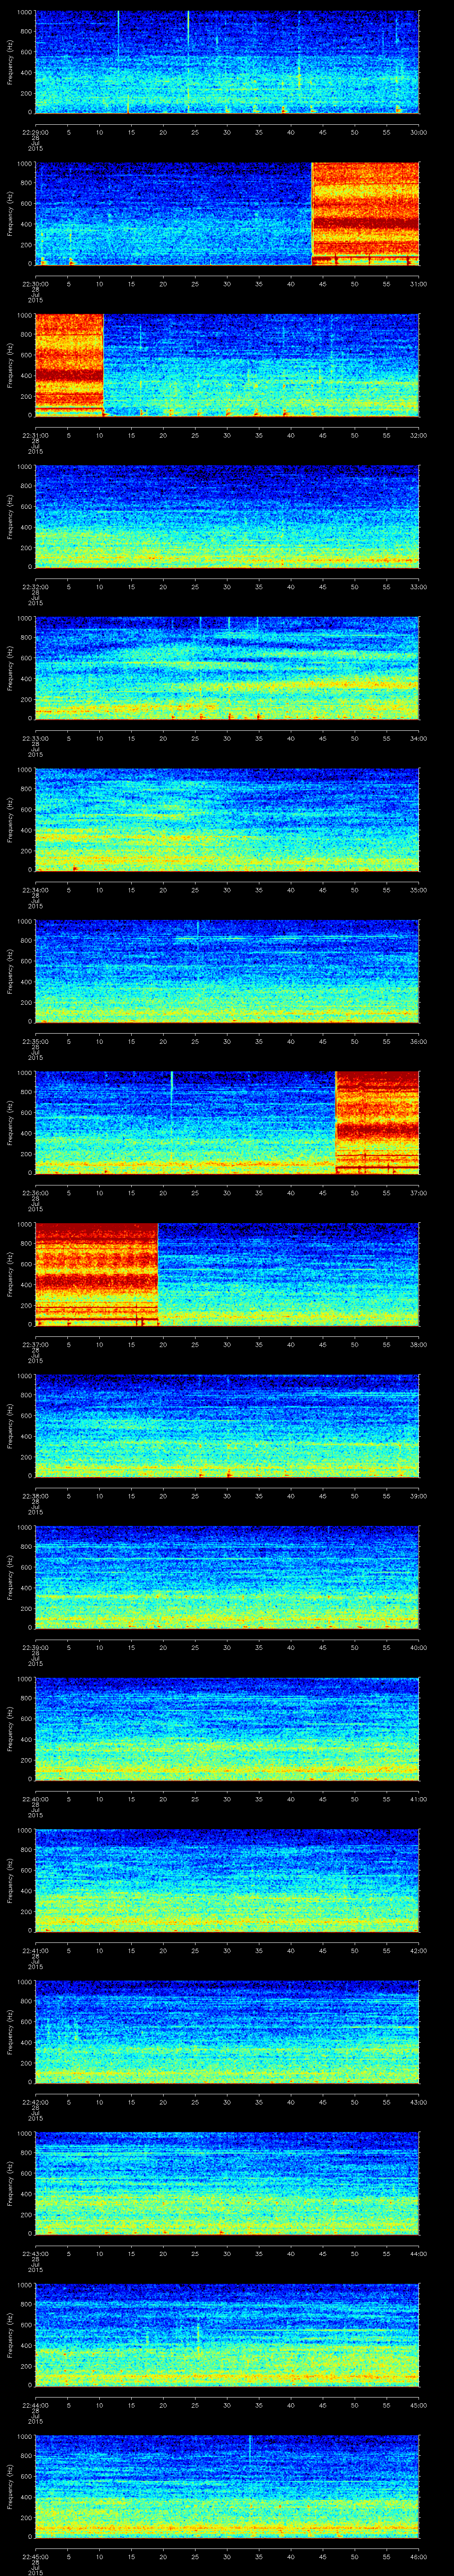
Task: Click the 22:38:00 time axis label
Action: [35, 1495]
